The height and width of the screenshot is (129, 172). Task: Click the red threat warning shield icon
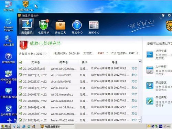(x=23, y=45)
